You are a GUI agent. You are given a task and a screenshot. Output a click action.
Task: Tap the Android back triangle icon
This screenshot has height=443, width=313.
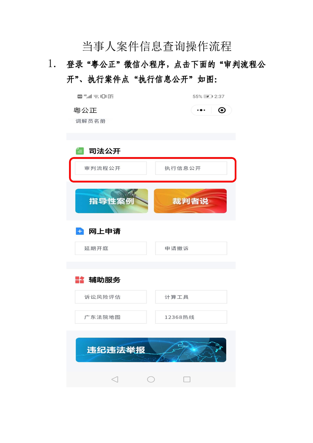(115, 379)
